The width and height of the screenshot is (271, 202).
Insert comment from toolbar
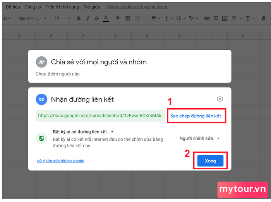pos(216,18)
